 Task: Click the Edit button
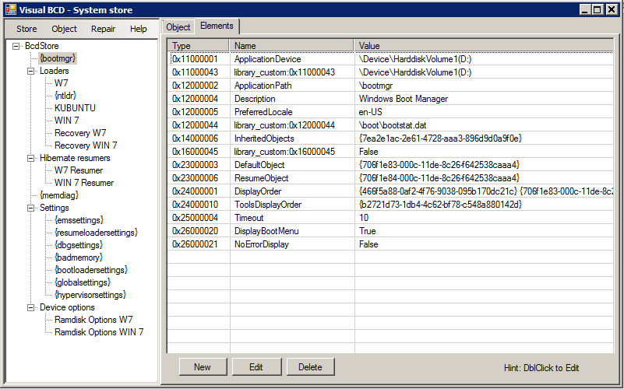pos(256,366)
